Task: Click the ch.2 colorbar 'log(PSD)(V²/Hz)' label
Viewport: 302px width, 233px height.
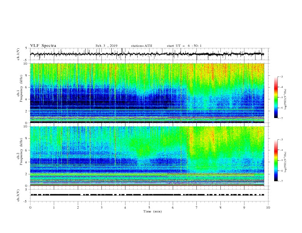Action: pos(286,162)
